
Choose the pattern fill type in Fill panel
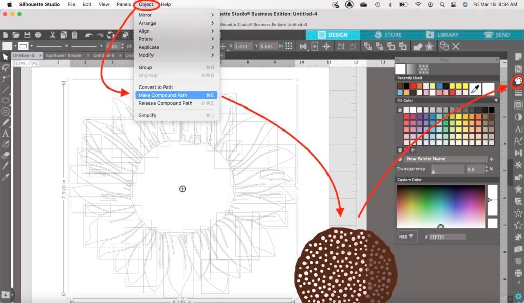(423, 69)
